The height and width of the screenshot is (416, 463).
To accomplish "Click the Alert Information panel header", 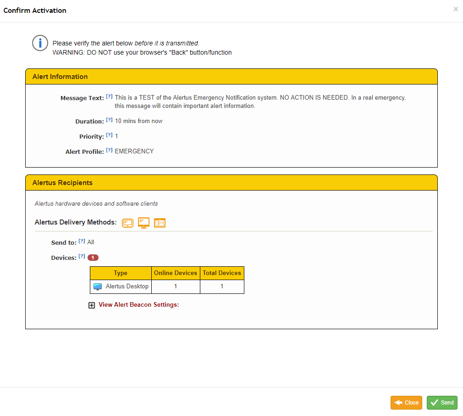I will [231, 77].
